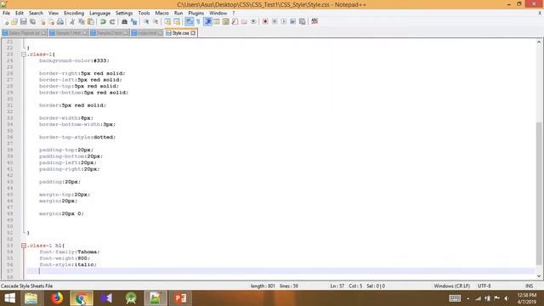The height and width of the screenshot is (306, 544).
Task: Open the Run menu
Action: 178,13
